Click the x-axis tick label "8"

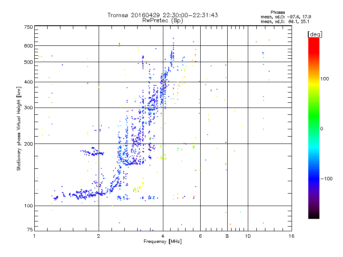coord(227,236)
